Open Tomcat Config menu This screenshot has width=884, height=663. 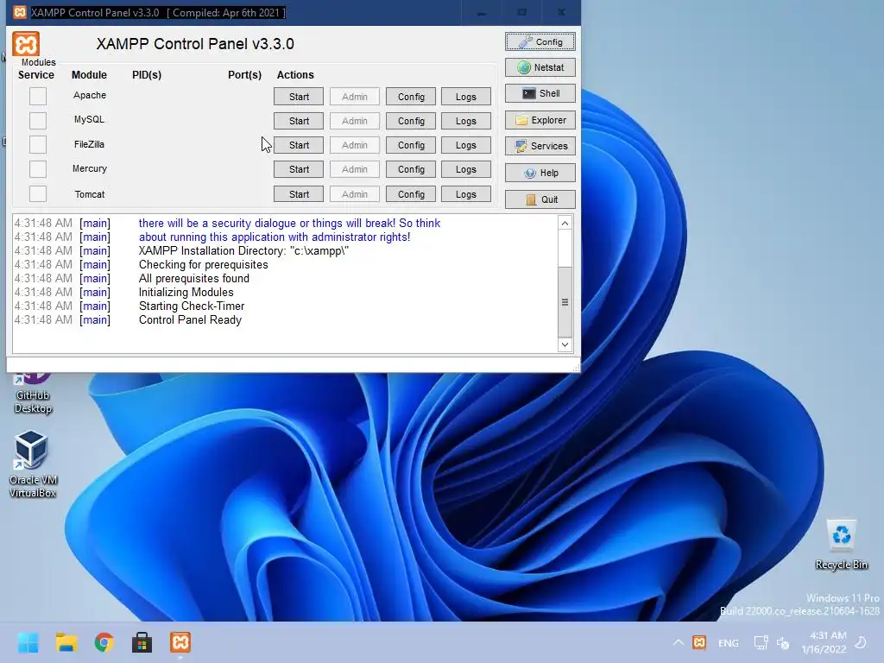pos(411,194)
